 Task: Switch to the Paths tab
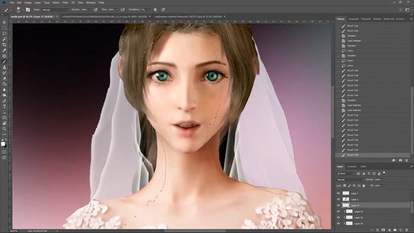coord(364,167)
